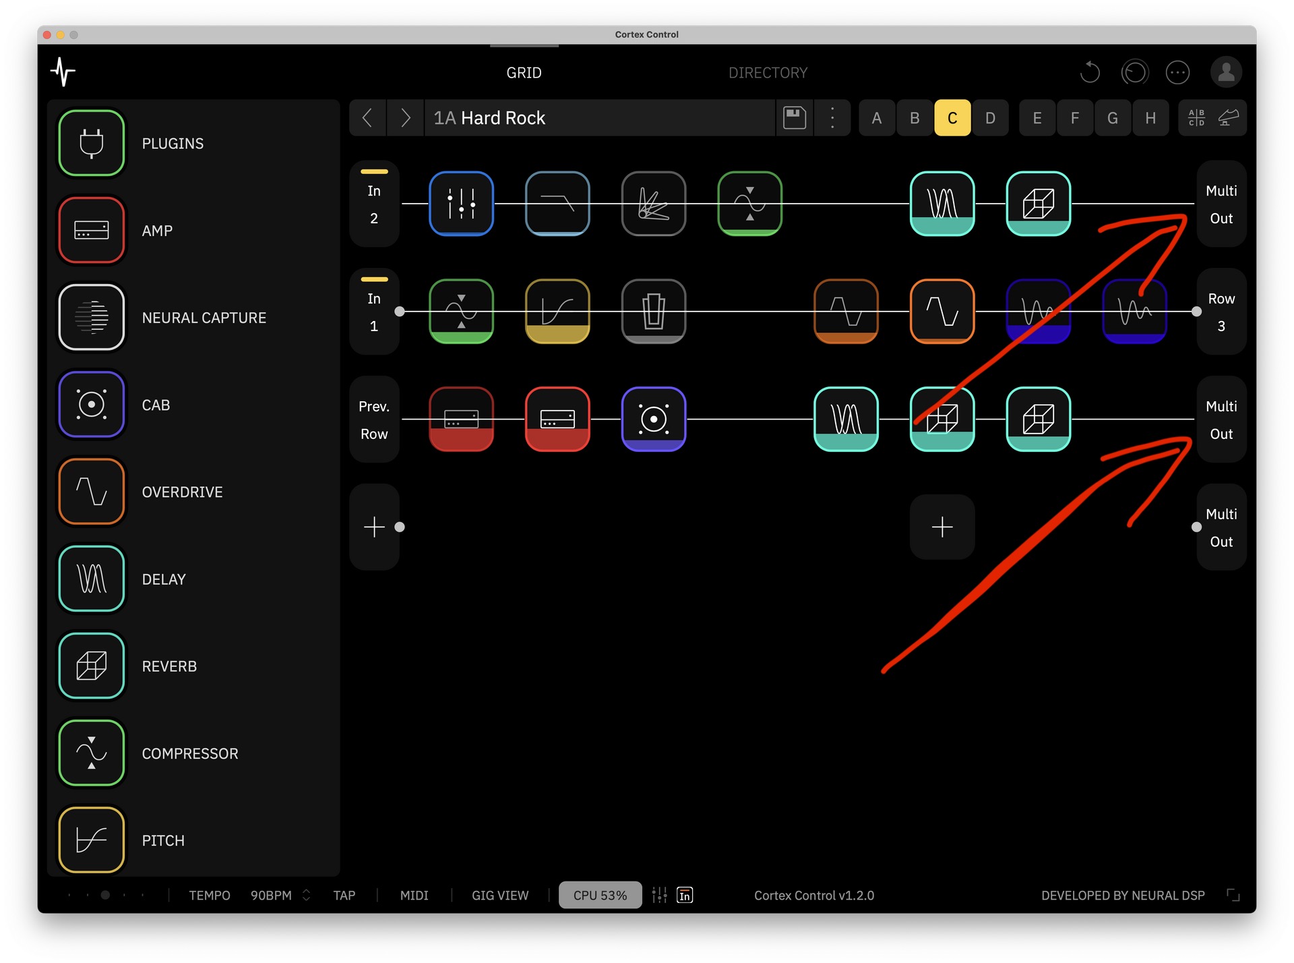Go to the previous preset arrow

367,118
